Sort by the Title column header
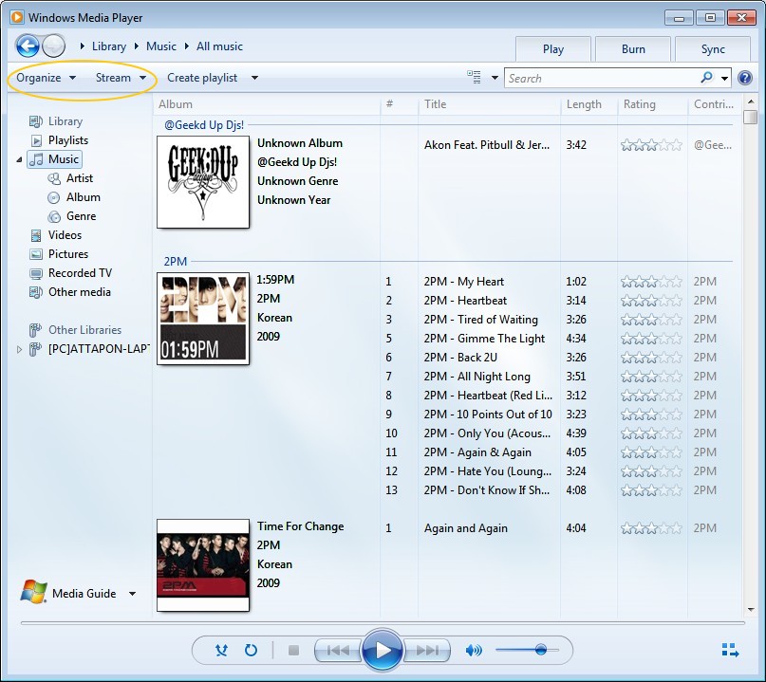 [x=490, y=104]
